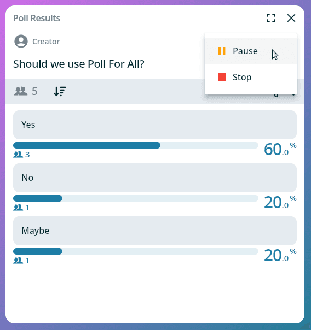Click the fullscreen expand icon
Image resolution: width=311 pixels, height=331 pixels.
(271, 18)
